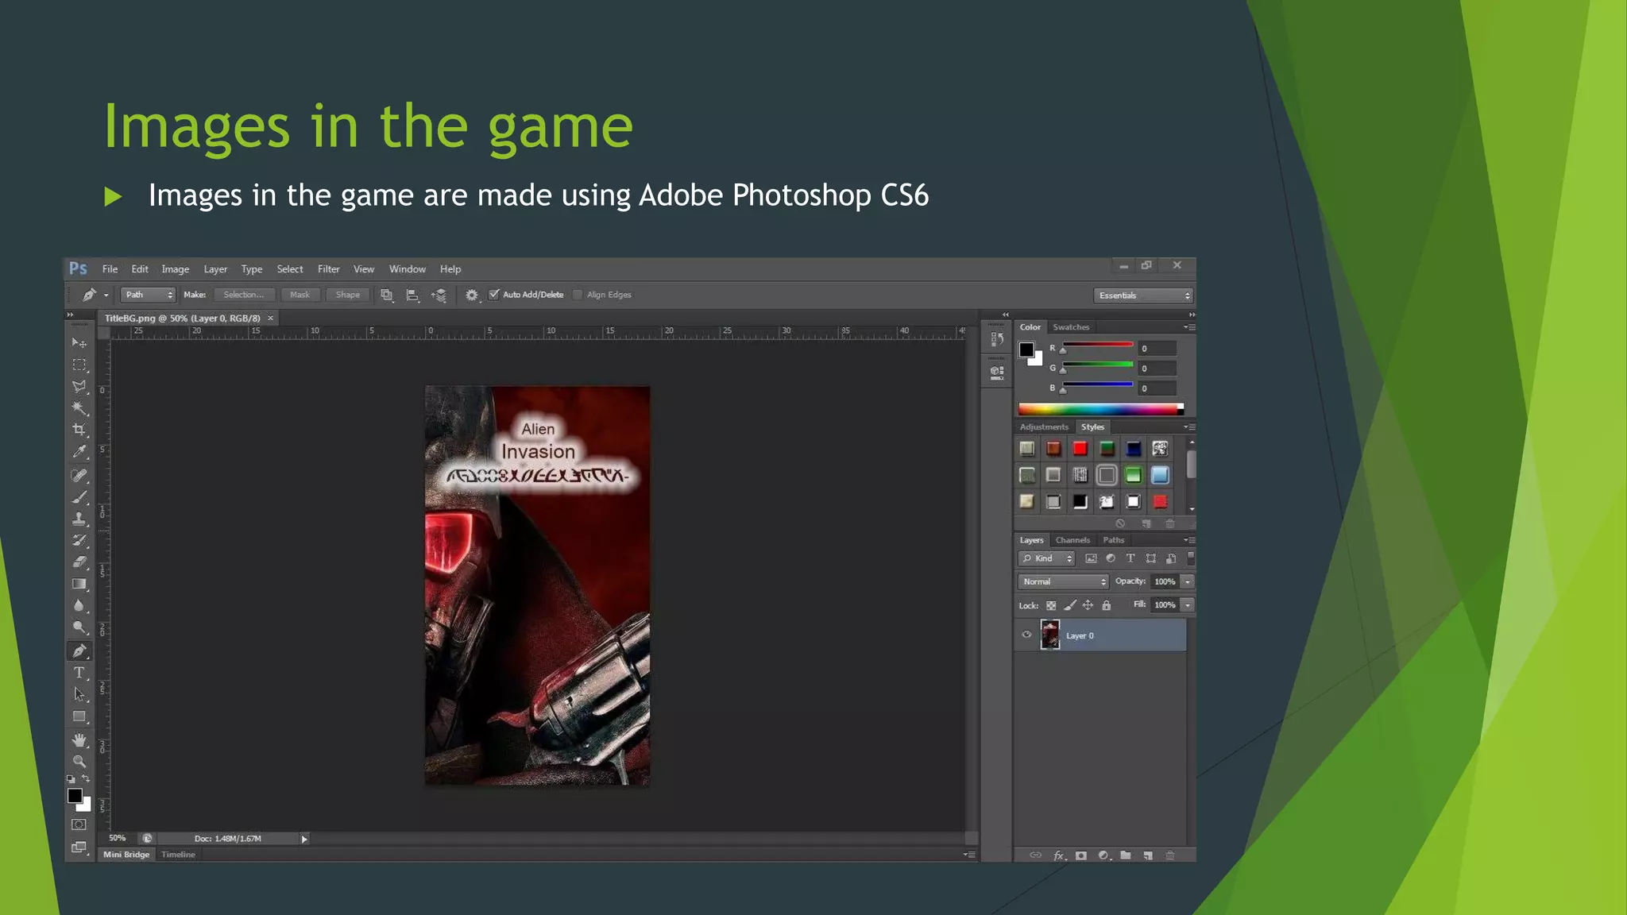Open the Filter menu

[x=329, y=269]
